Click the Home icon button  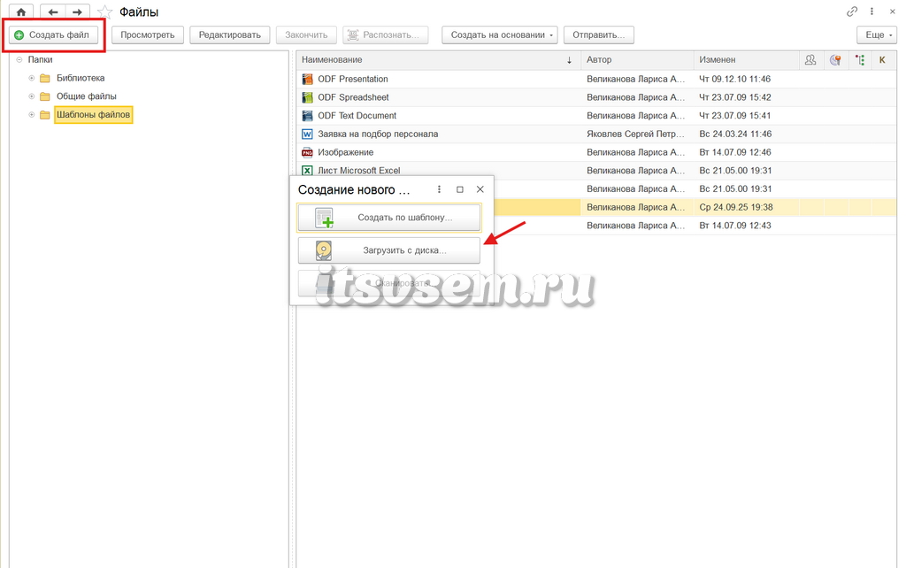[21, 12]
